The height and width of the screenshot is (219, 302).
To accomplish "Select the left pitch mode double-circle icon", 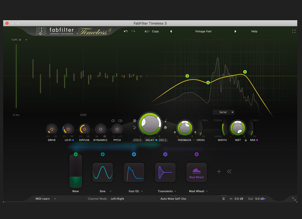I will point(113,121).
